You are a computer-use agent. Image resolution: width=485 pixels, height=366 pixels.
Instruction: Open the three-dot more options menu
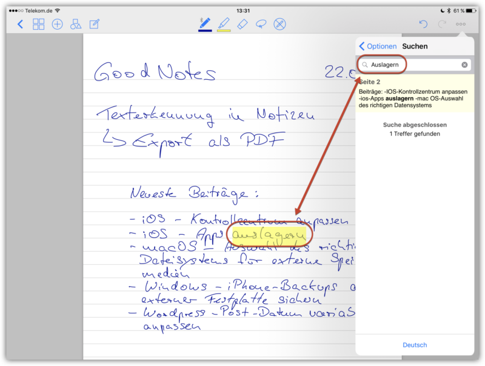(461, 24)
